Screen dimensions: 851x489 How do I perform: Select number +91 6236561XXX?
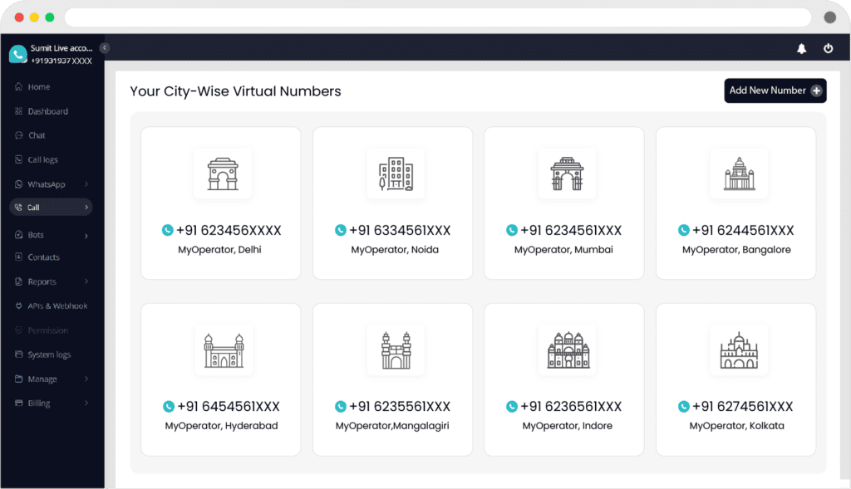[x=571, y=407]
